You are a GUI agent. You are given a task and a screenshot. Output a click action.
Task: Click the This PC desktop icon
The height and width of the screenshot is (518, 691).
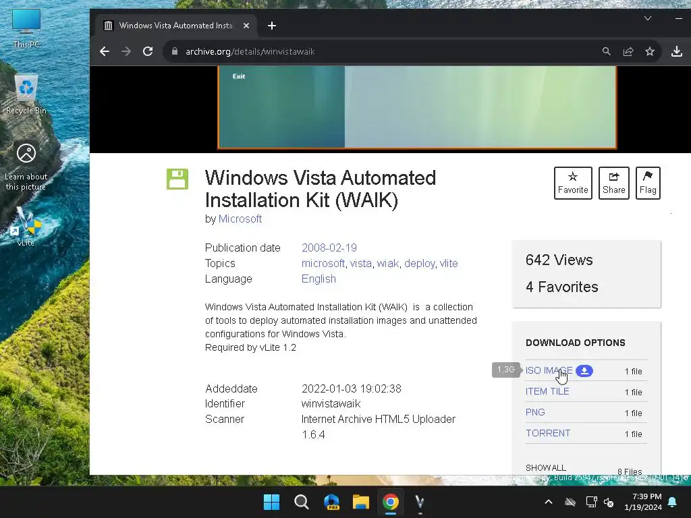click(26, 28)
